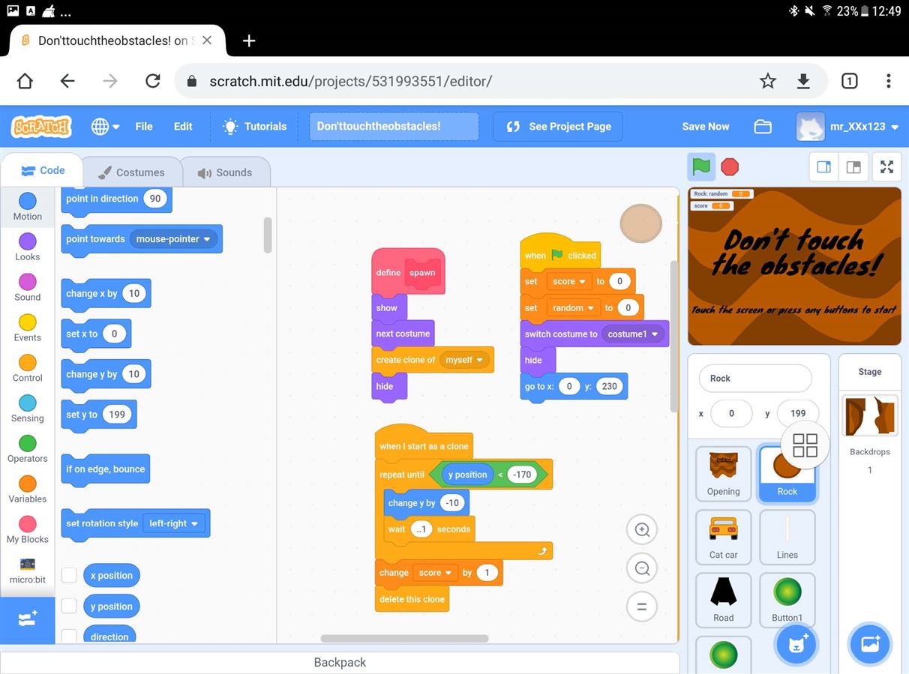Bookmark this page with the star icon
The height and width of the screenshot is (674, 909).
[767, 81]
